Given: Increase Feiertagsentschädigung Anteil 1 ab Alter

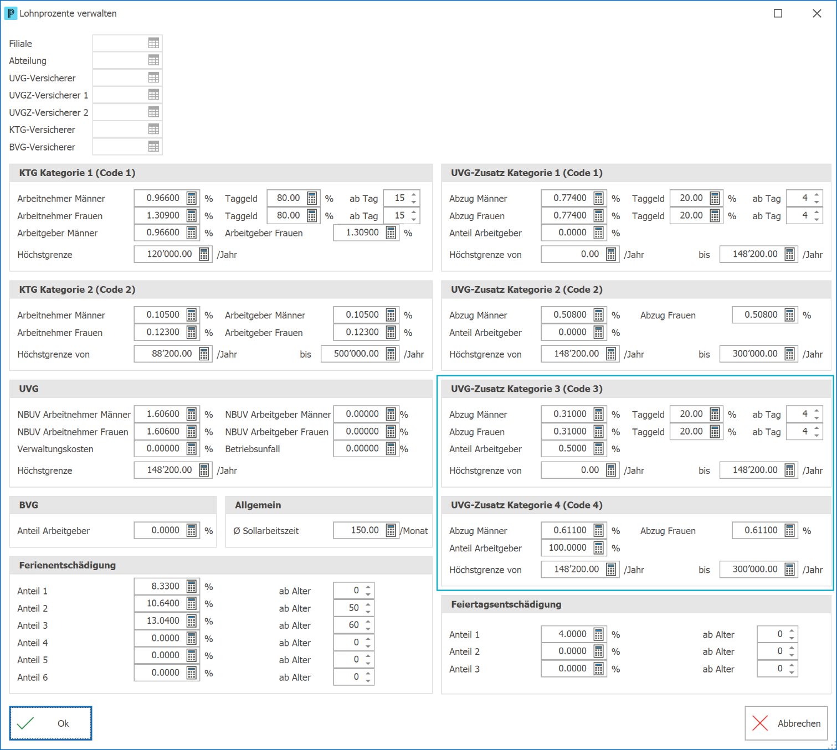Looking at the screenshot, I should (x=792, y=630).
